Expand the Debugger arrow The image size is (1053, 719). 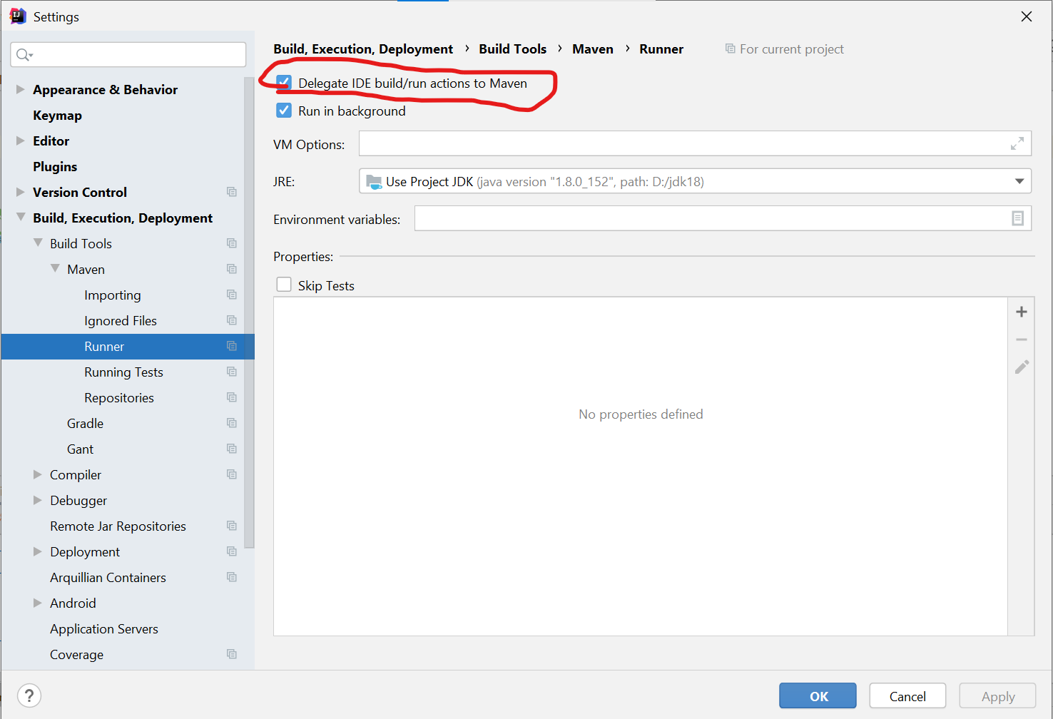(38, 500)
